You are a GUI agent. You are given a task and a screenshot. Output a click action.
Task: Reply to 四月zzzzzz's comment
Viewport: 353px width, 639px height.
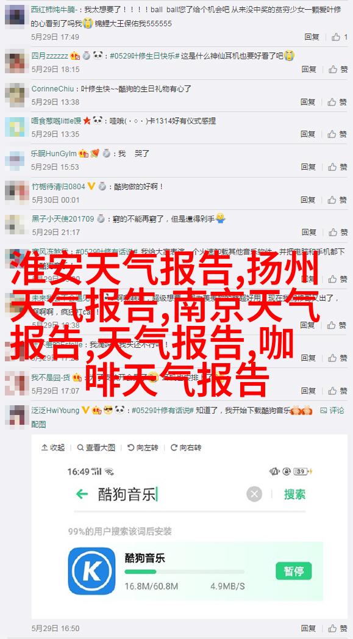[x=308, y=70]
